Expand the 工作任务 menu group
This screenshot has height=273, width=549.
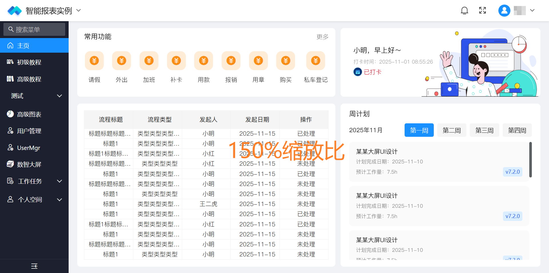(34, 181)
